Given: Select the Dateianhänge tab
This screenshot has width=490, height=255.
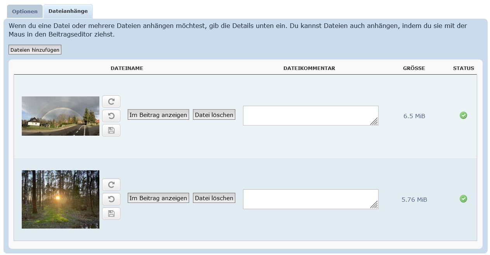Looking at the screenshot, I should click(x=68, y=11).
